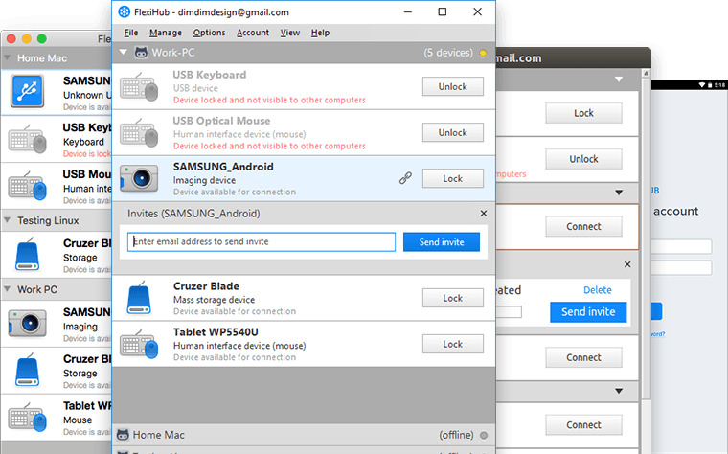728x454 pixels.
Task: Expand the dropdown arrow below the Linux Unlock button
Action: [619, 193]
